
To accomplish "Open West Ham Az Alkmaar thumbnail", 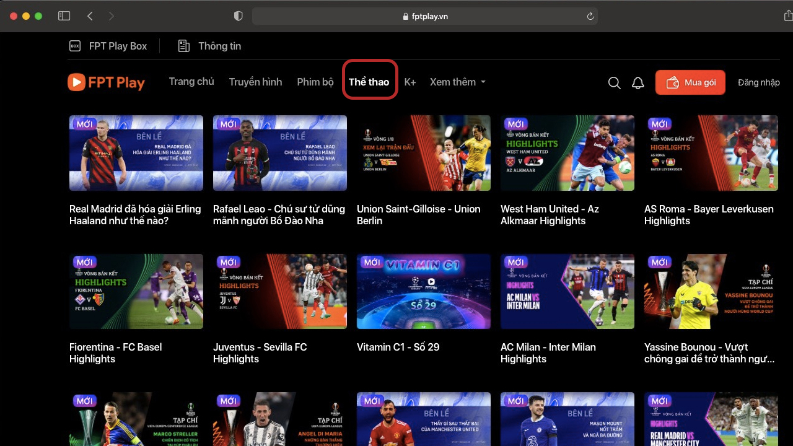I will (567, 153).
